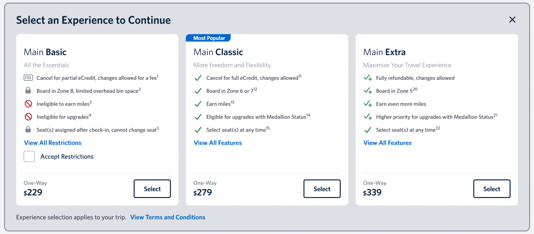Click the lock icon beside Zone 8 boarding
Screen dimensions: 534x234
tap(28, 91)
